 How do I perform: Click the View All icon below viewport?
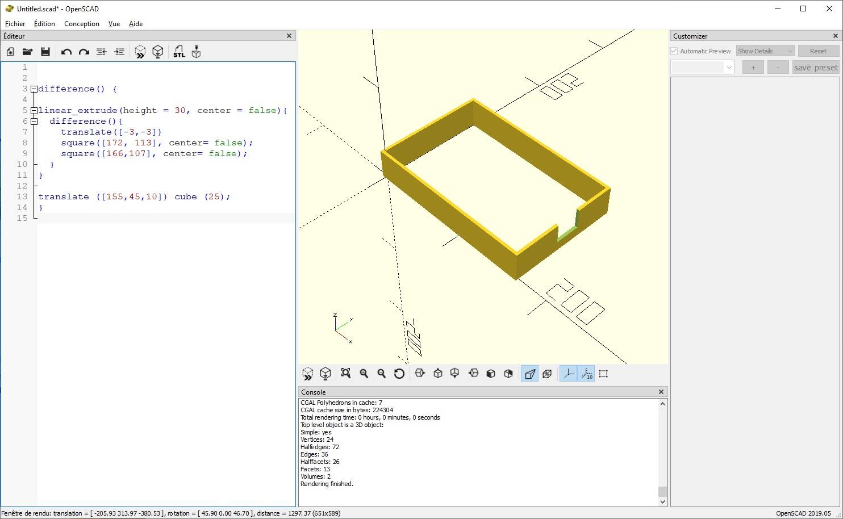click(x=345, y=374)
